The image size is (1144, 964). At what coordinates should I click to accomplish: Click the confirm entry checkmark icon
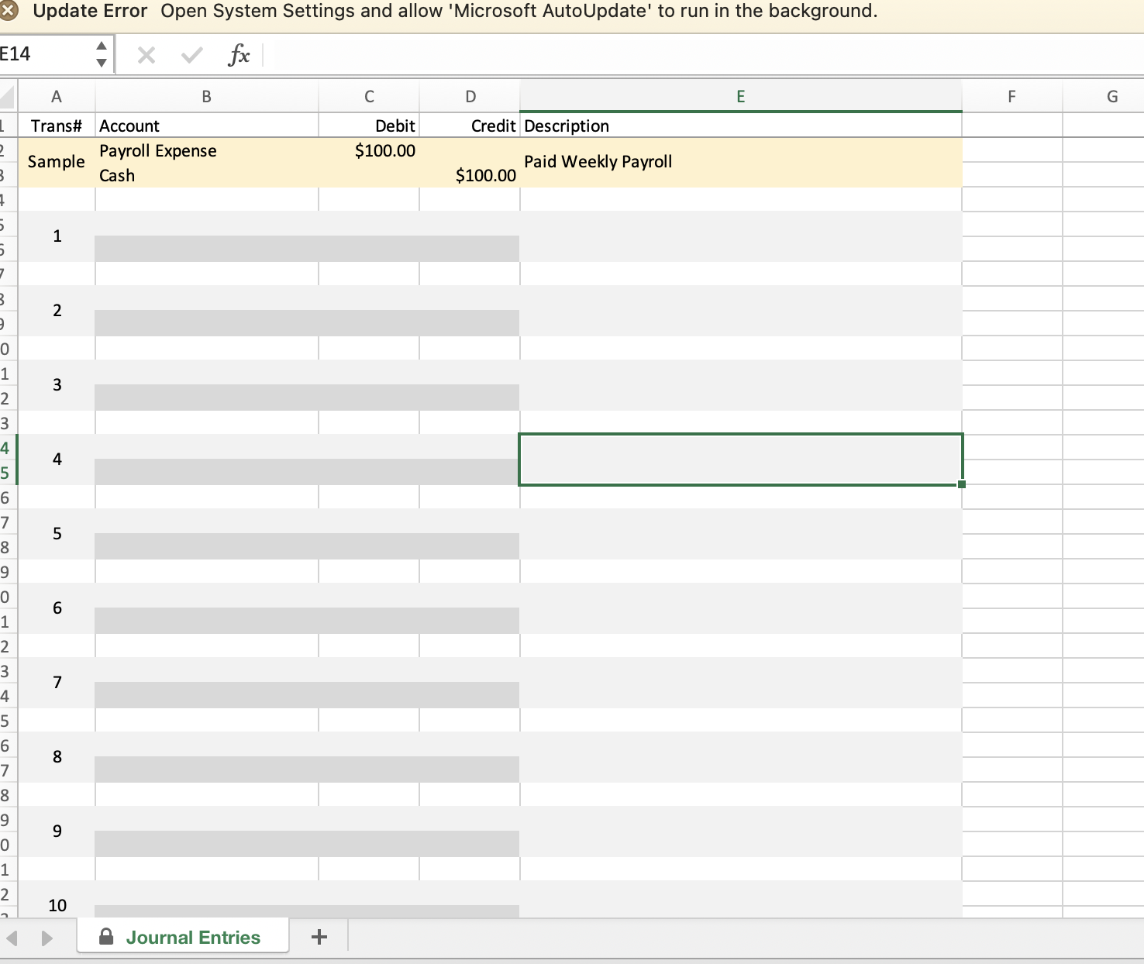click(x=191, y=55)
